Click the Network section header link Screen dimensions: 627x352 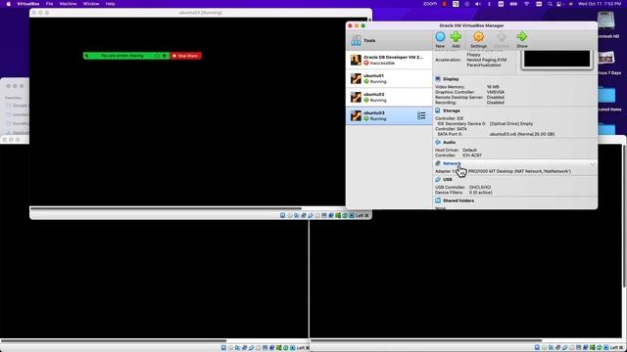[x=452, y=163]
